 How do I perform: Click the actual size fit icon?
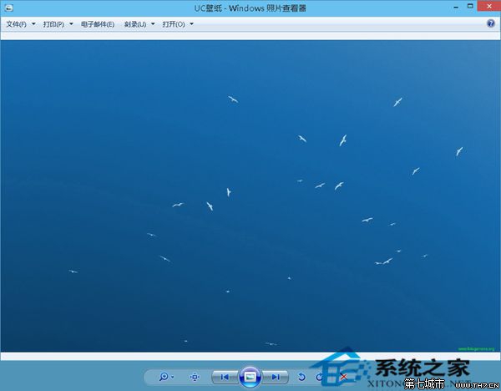click(x=195, y=377)
